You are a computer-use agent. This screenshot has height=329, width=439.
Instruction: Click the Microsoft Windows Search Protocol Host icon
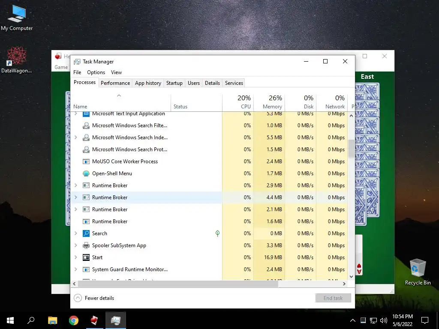86,150
